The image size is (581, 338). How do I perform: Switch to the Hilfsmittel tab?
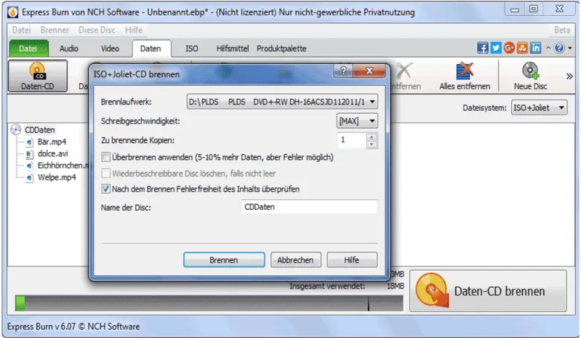tap(233, 49)
